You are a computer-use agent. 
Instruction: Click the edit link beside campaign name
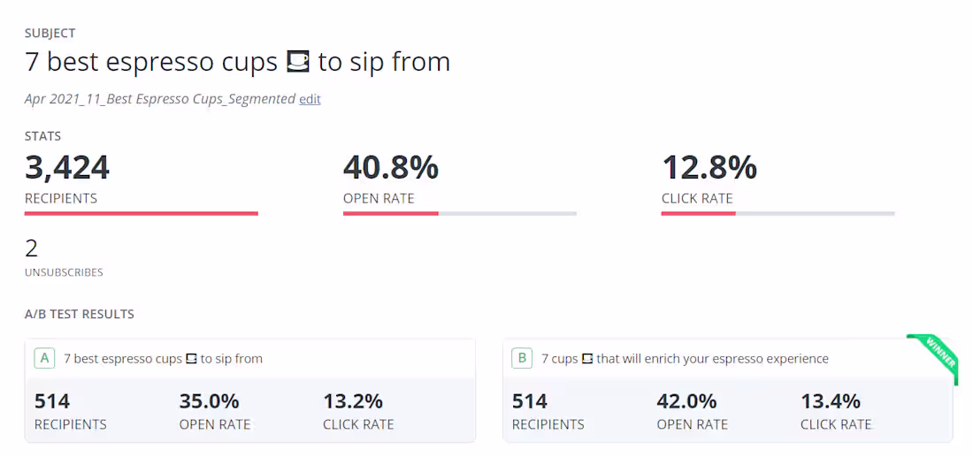pos(310,99)
